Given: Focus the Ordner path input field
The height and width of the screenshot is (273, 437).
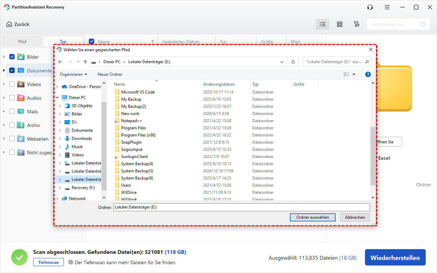Looking at the screenshot, I should [x=241, y=207].
